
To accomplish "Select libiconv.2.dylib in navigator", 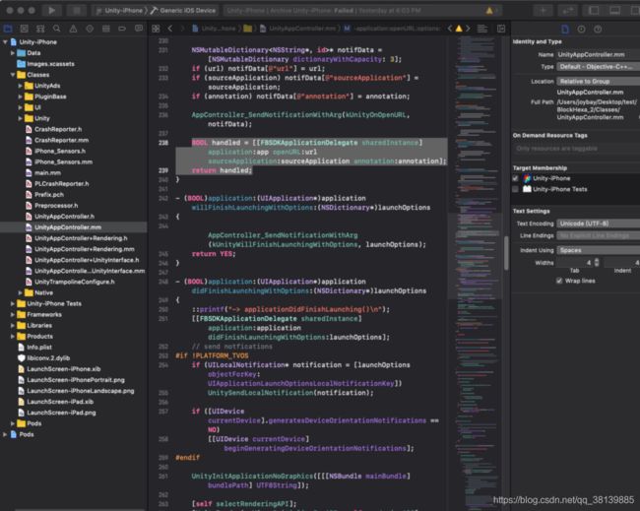I will (x=48, y=358).
